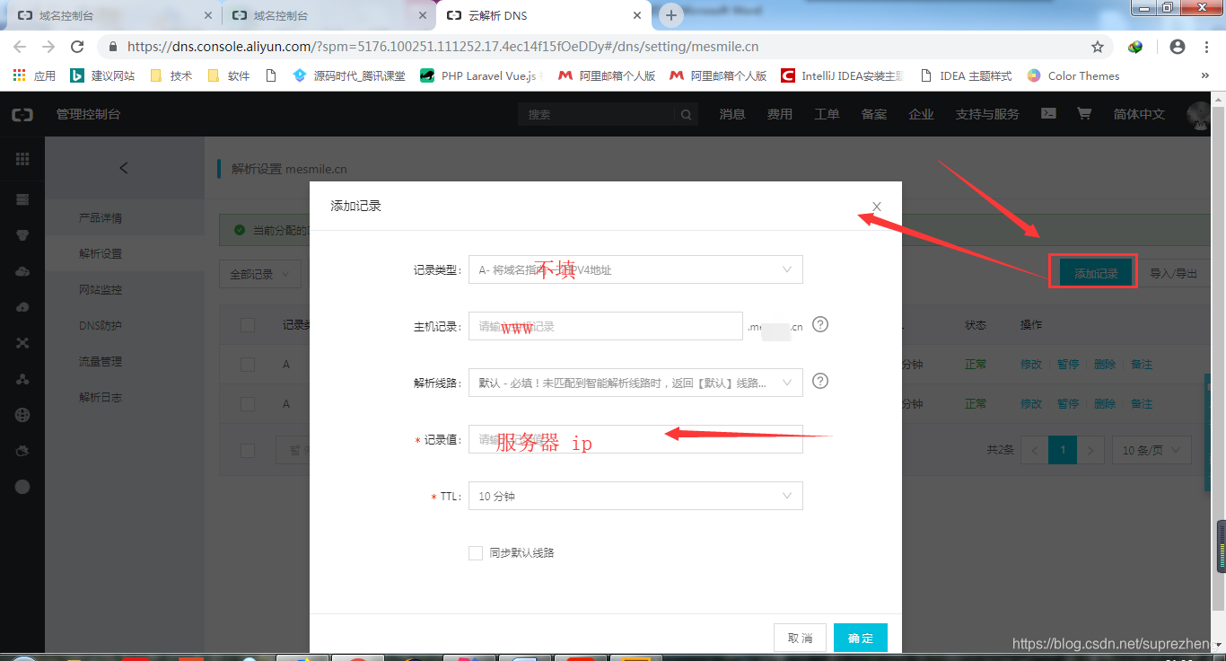Click the Aliyun logo icon
The width and height of the screenshot is (1226, 661).
tap(22, 114)
